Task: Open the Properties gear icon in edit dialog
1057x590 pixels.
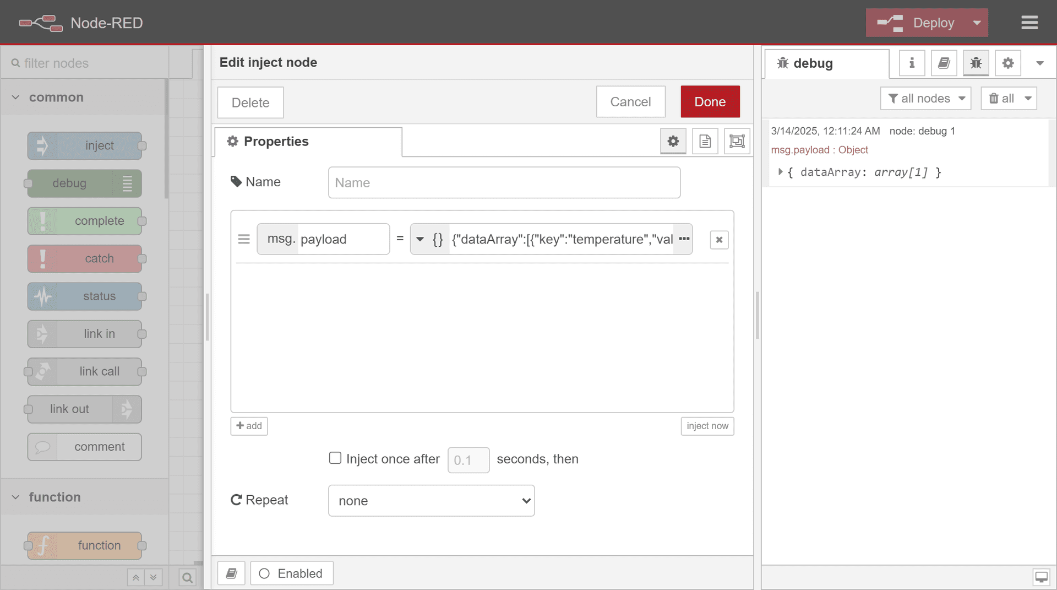Action: click(673, 141)
